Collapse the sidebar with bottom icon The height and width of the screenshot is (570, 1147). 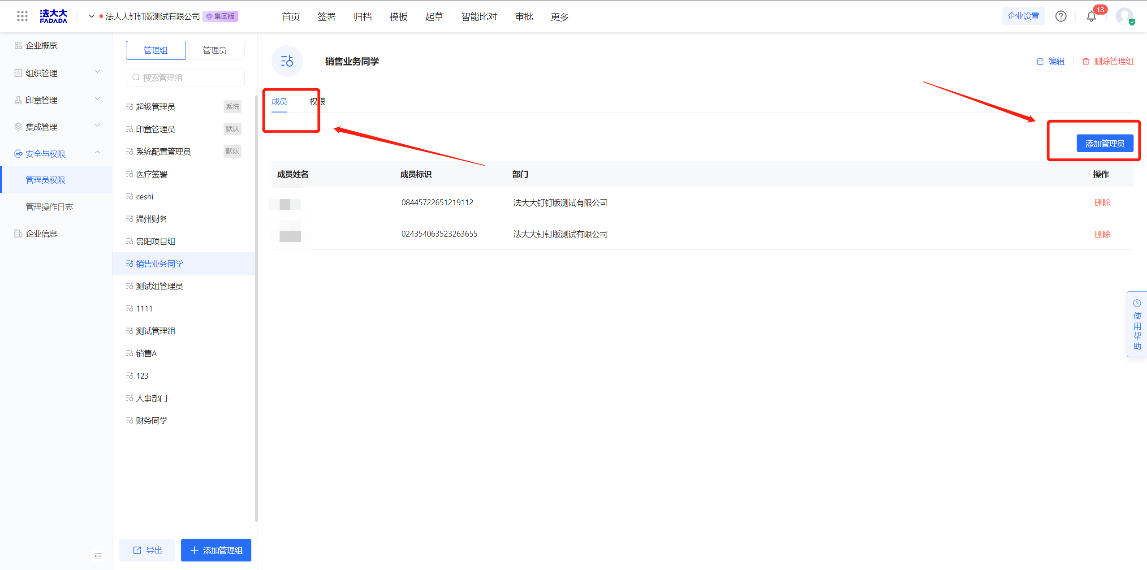(x=98, y=556)
